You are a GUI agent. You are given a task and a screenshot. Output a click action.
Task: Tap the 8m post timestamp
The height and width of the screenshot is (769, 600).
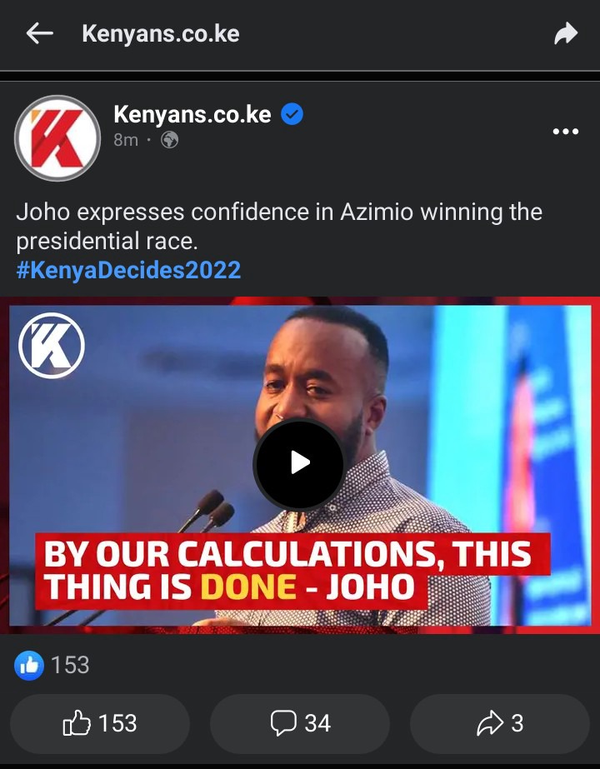[x=126, y=140]
